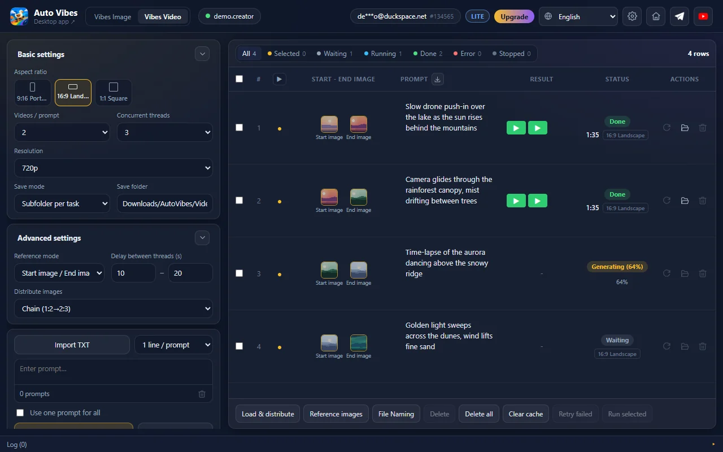723x452 pixels.
Task: Download prompts icon next to PROMPT header
Action: [x=437, y=79]
